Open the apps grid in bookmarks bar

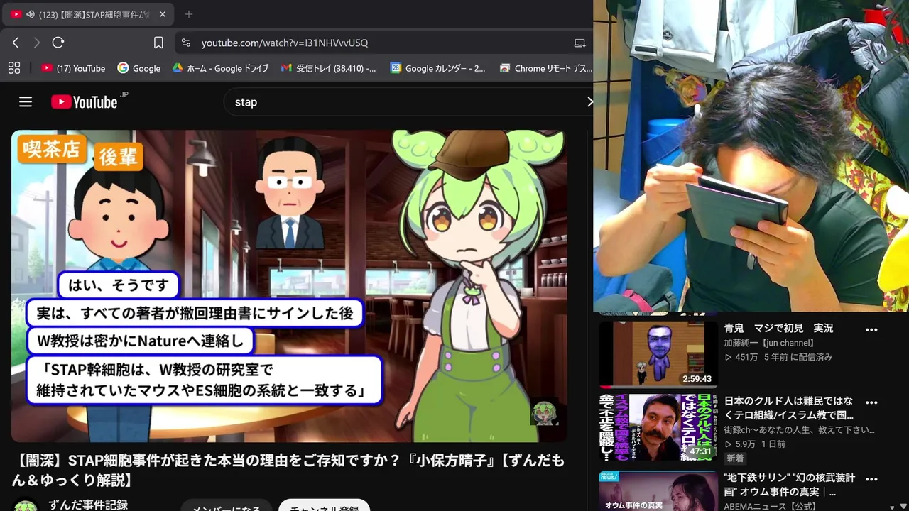pos(13,68)
